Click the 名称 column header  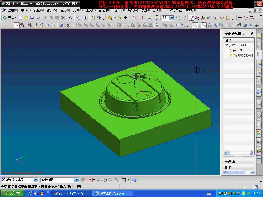click(x=239, y=40)
